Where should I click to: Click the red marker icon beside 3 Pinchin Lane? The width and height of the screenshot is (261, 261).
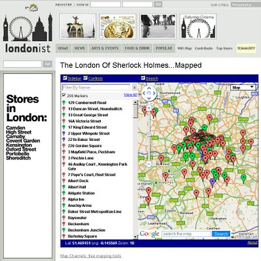(64, 158)
